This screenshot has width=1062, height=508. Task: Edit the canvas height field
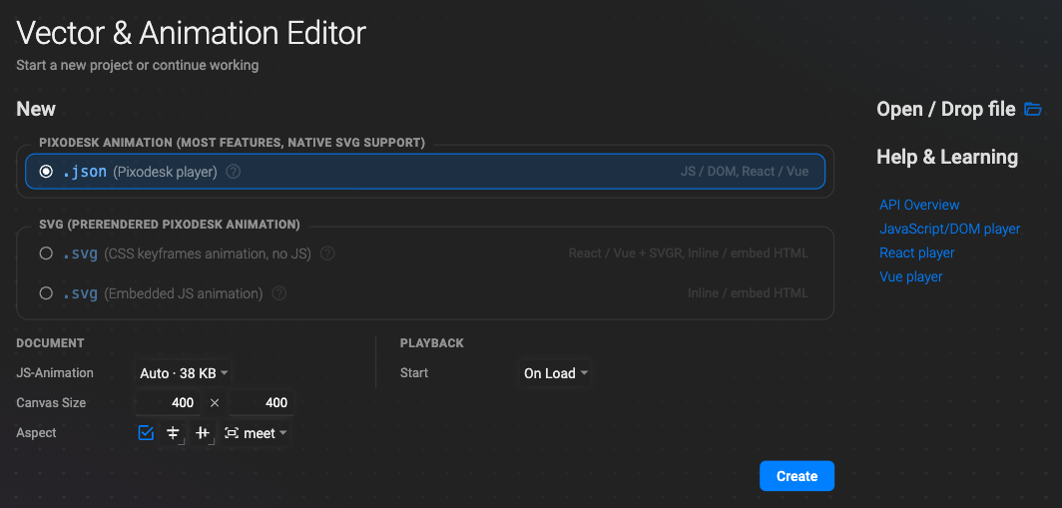pyautogui.click(x=262, y=402)
